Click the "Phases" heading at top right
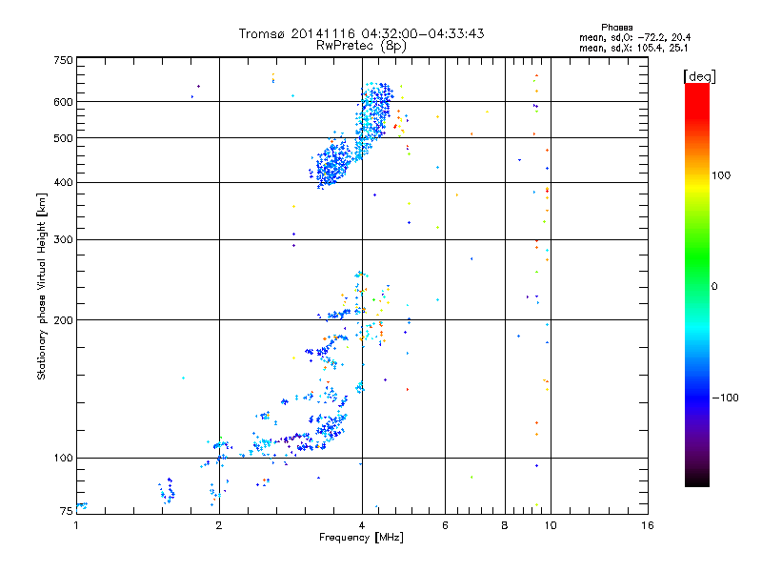This screenshot has width=762, height=572. (x=616, y=28)
